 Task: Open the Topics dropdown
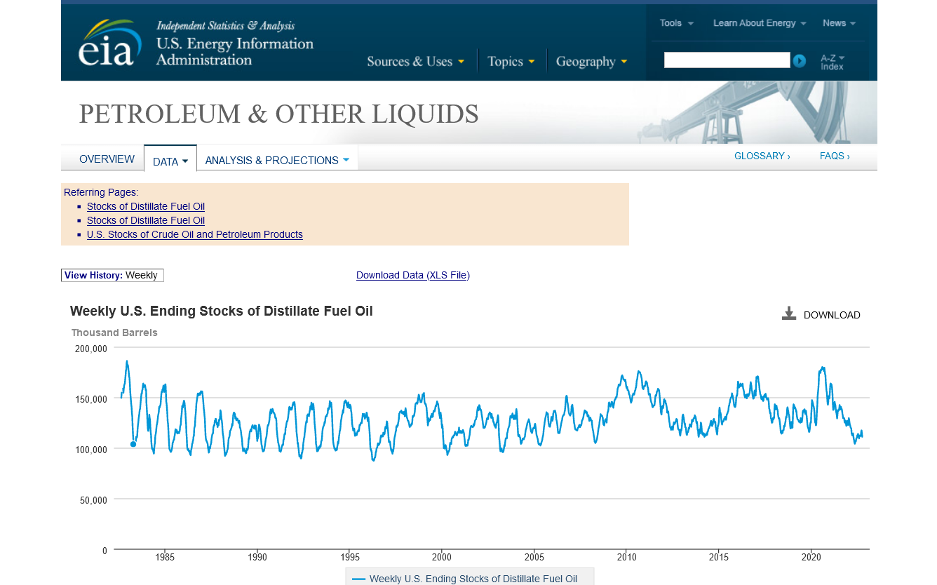[511, 62]
